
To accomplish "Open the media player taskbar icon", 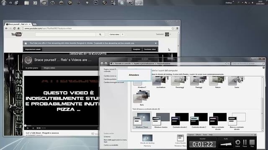I will coord(35,3).
